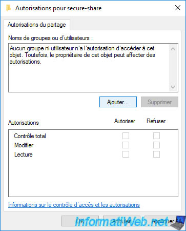
Task: Tick the Refuser checkbox for Modifier
Action: [x=156, y=145]
